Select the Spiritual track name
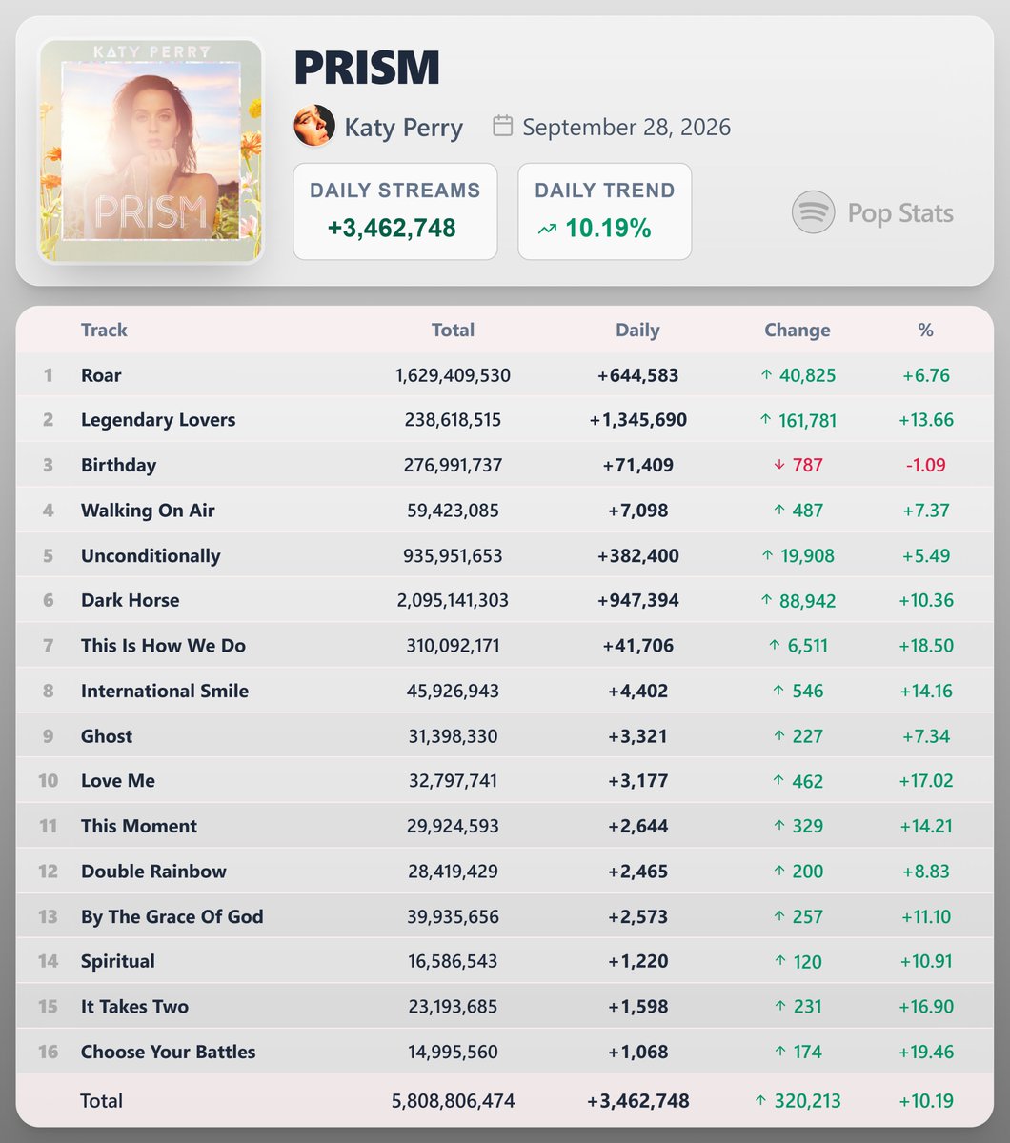The image size is (1010, 1143). (x=118, y=961)
